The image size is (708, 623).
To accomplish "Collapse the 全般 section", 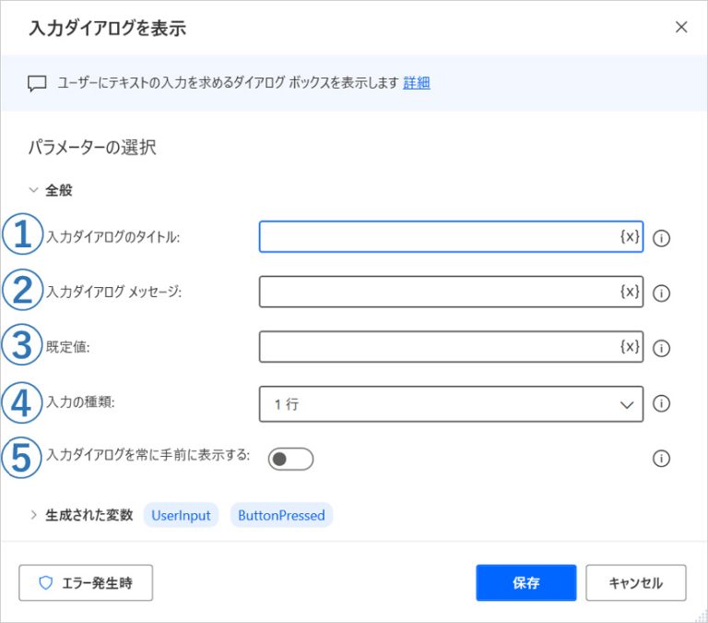I will tap(34, 191).
